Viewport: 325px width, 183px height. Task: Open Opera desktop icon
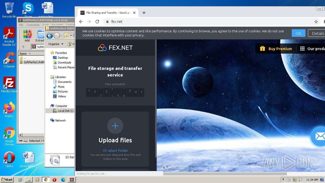tap(9, 160)
